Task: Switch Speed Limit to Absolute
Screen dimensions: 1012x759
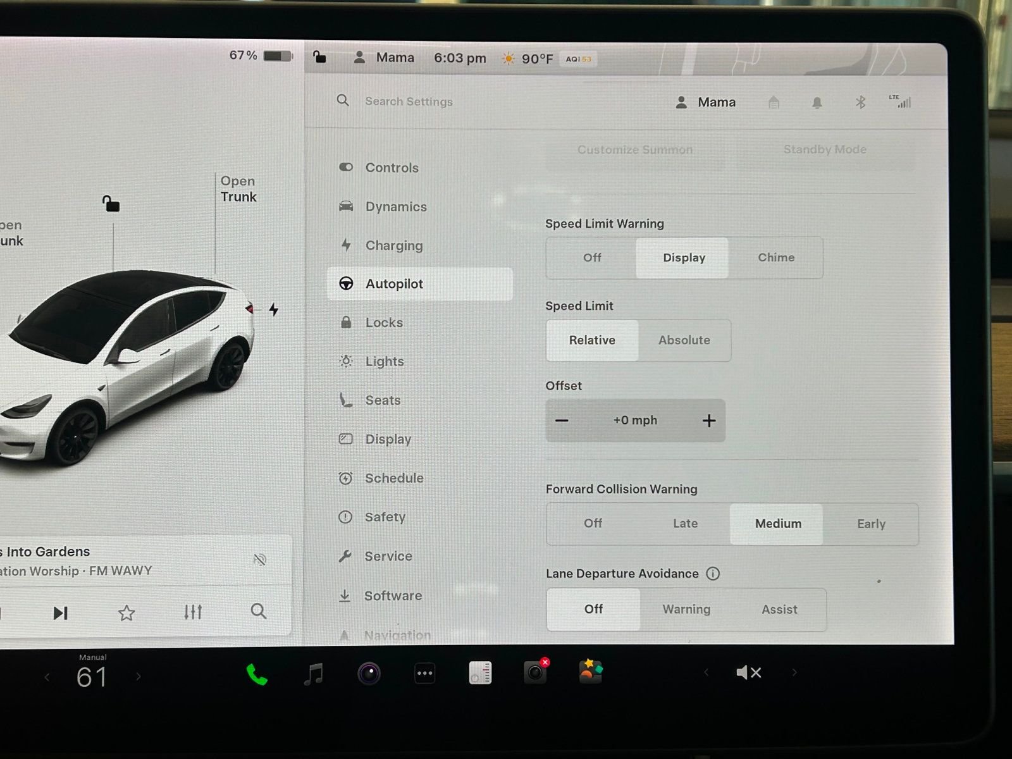Action: pyautogui.click(x=684, y=340)
